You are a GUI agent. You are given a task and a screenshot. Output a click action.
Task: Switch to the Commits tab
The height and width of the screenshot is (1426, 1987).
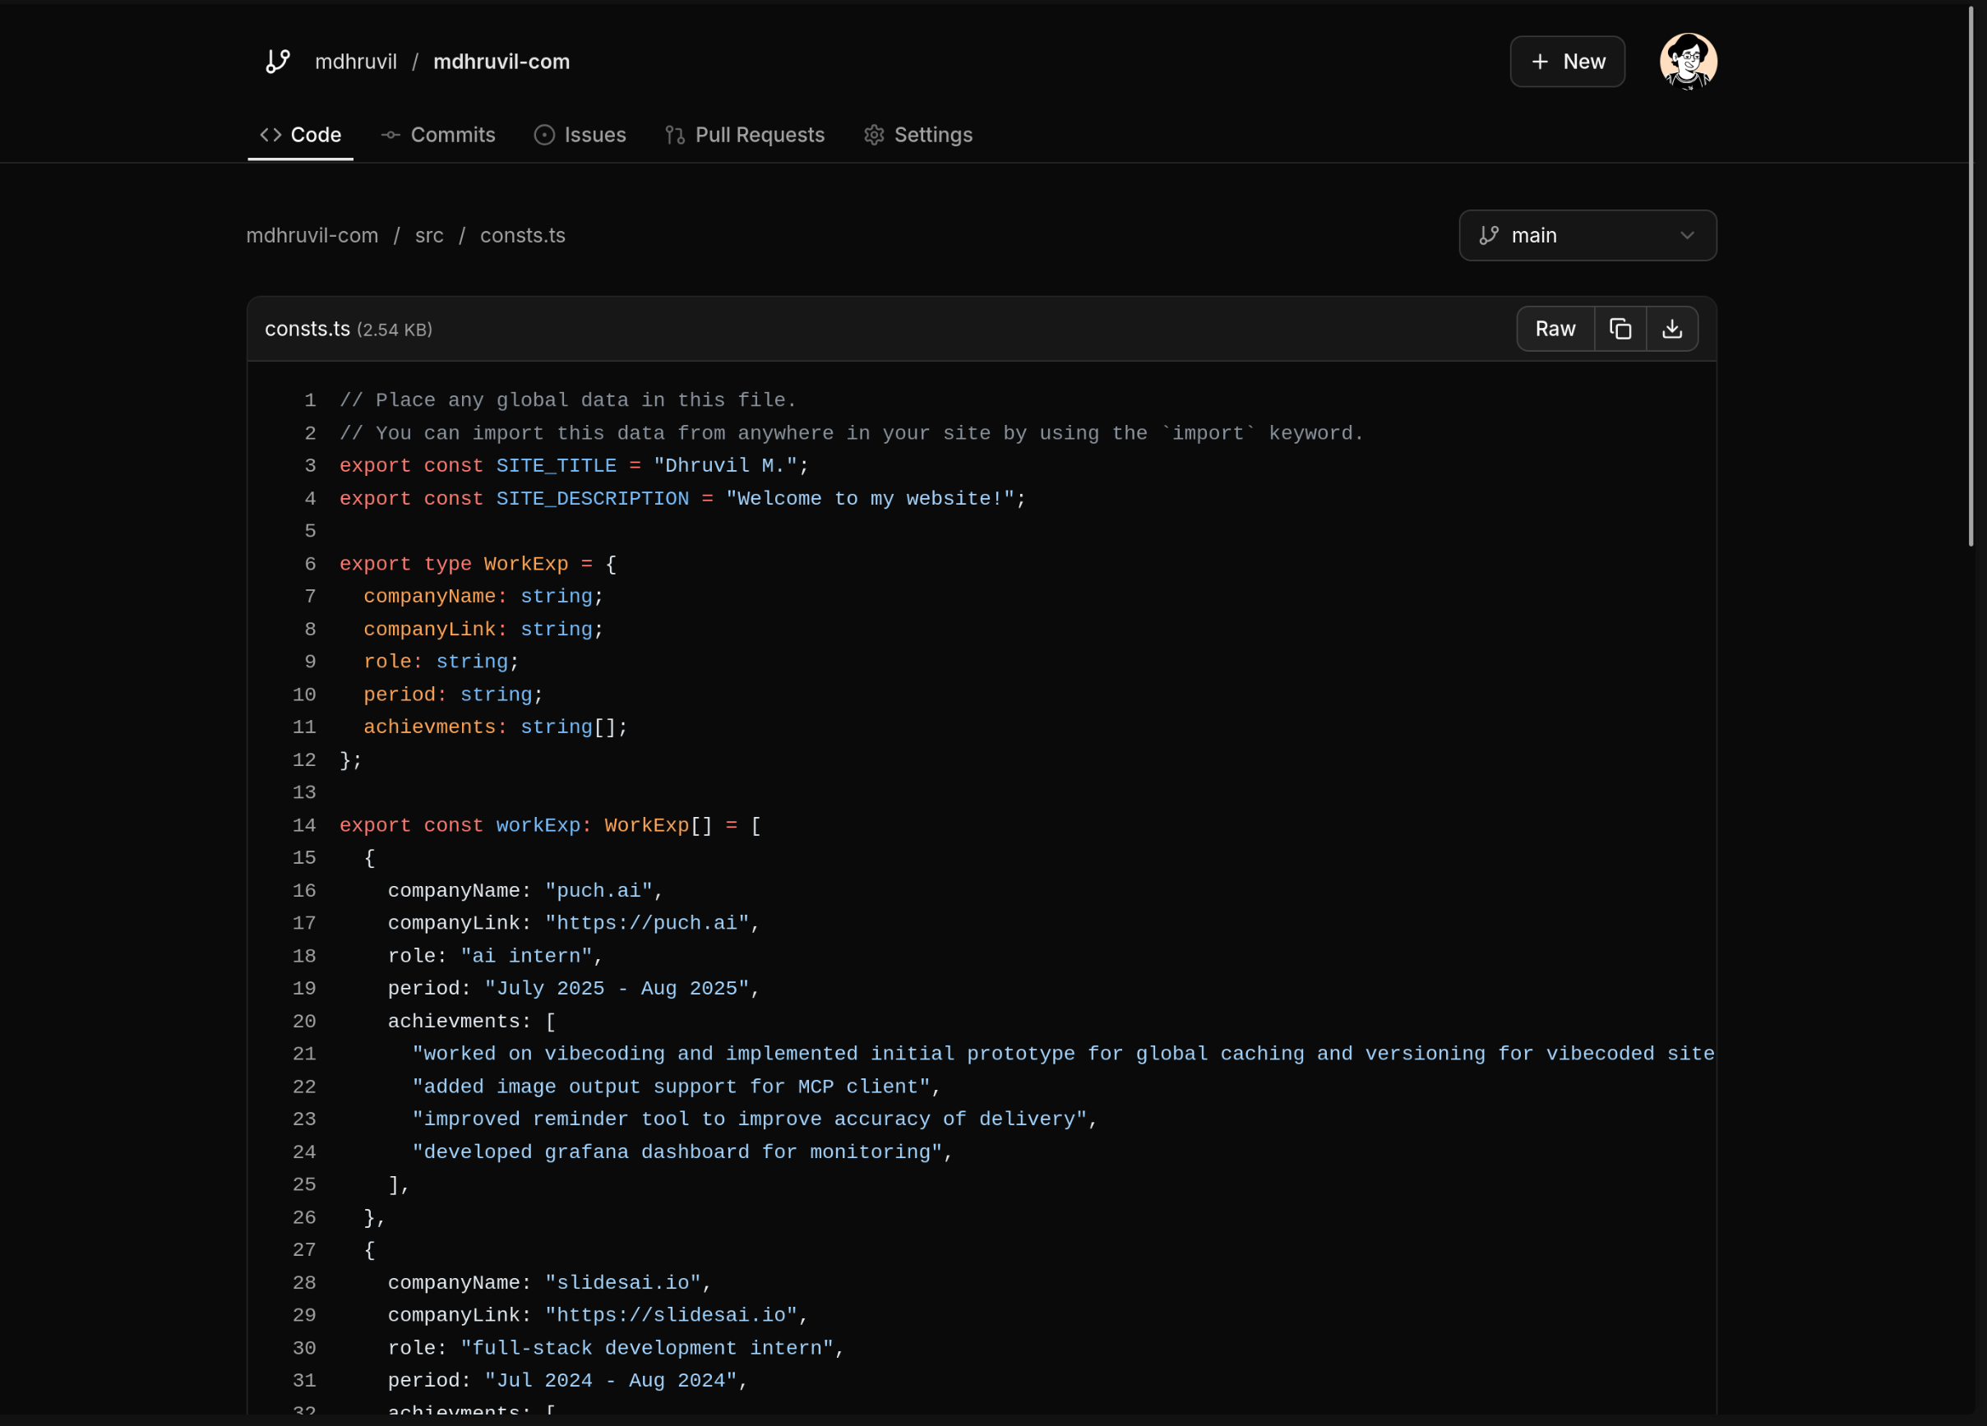pyautogui.click(x=452, y=135)
